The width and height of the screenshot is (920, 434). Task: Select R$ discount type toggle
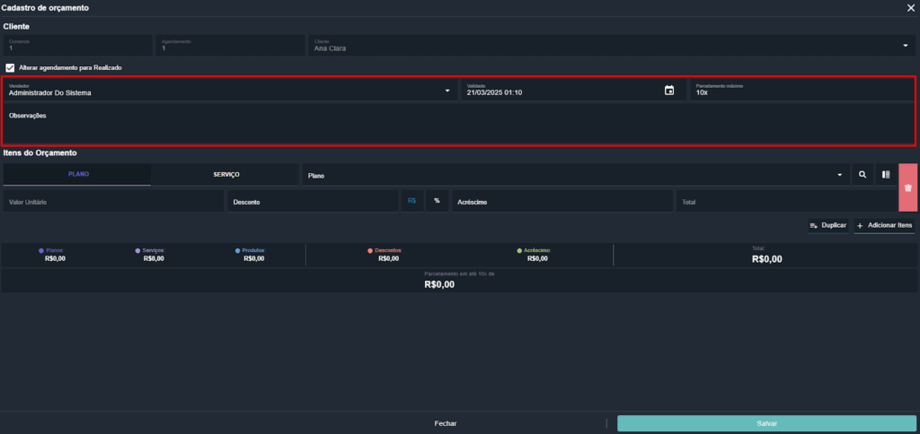coord(411,201)
